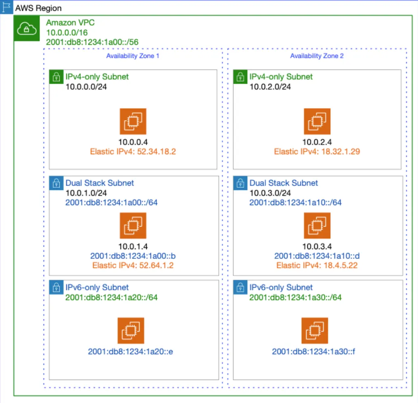The image size is (418, 403).
Task: Click the VPC IPv6 CIDR 2001:db8:1234:1a00::/56
Action: tap(92, 42)
